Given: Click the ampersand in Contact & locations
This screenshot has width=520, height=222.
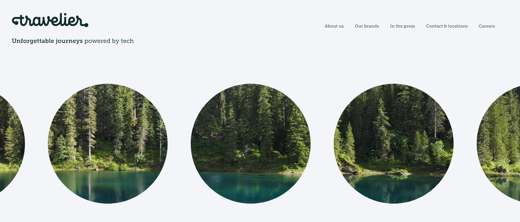Looking at the screenshot, I should point(445,26).
